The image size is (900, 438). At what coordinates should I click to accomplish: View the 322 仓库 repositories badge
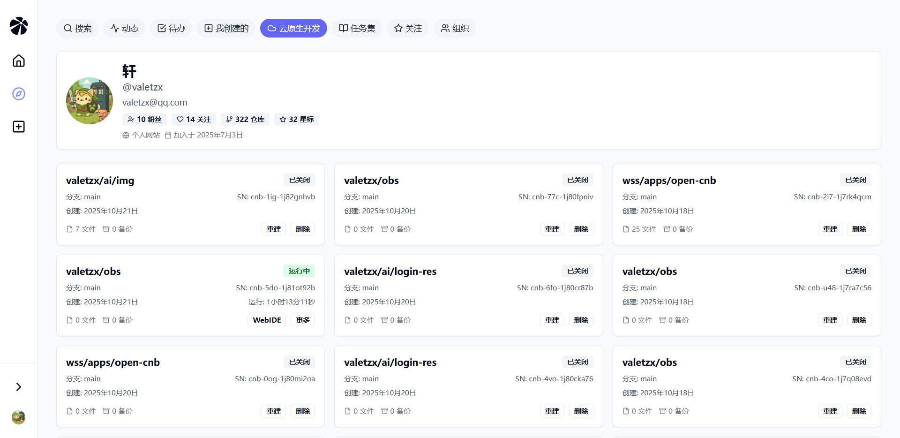244,119
